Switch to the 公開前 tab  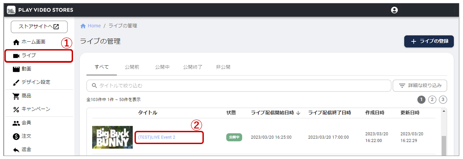click(132, 67)
